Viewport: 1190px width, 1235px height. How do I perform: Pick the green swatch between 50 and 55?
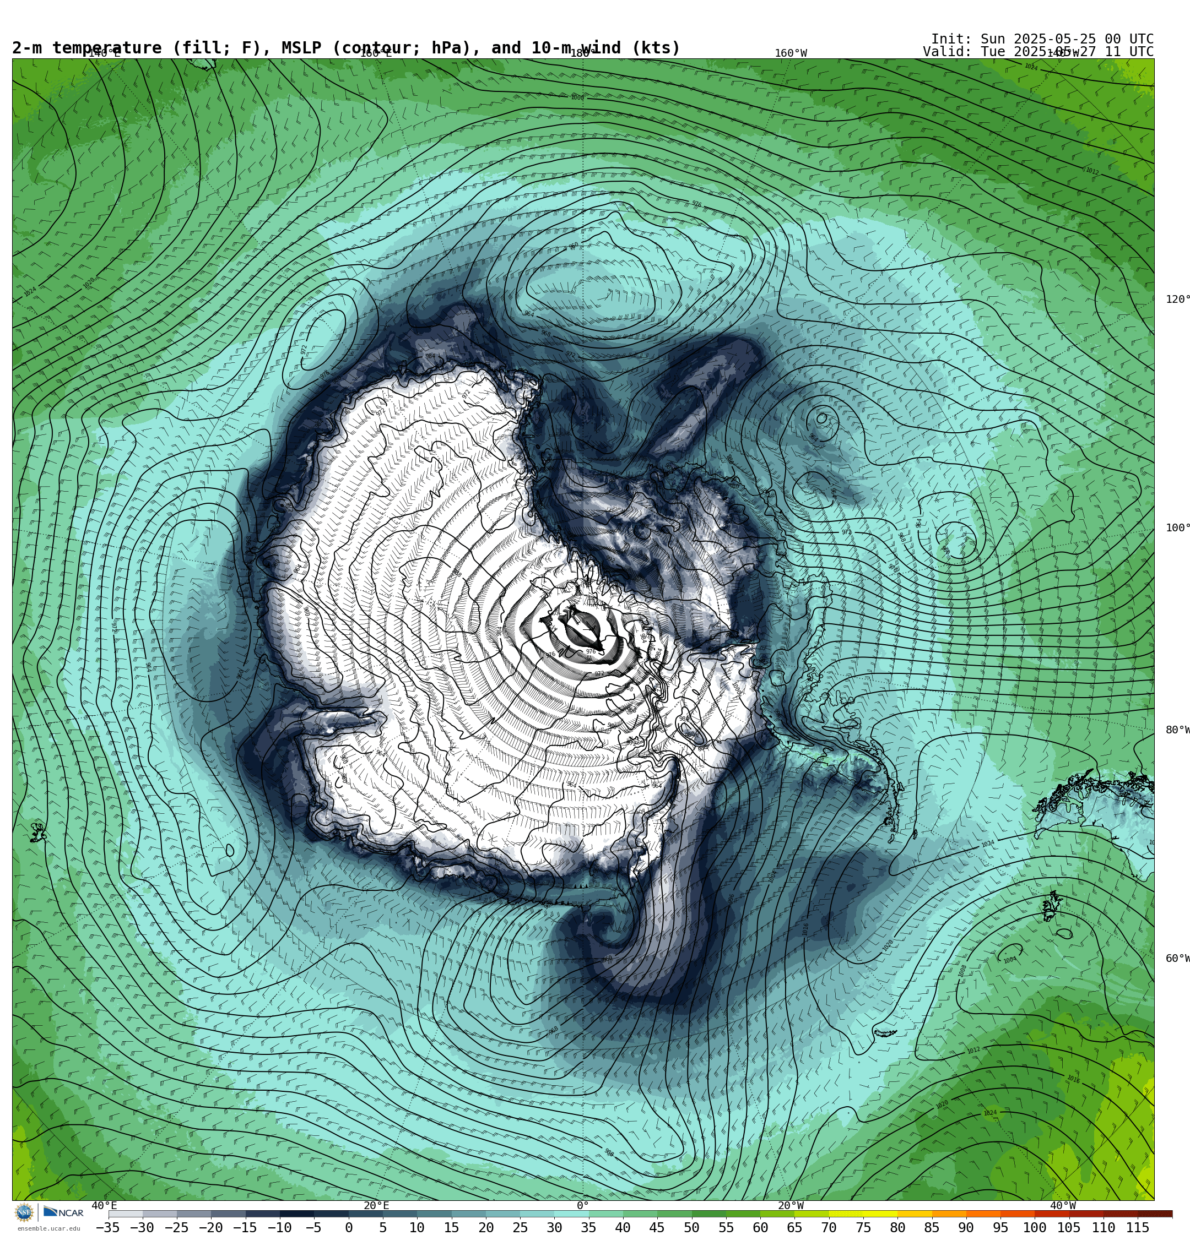click(709, 1214)
